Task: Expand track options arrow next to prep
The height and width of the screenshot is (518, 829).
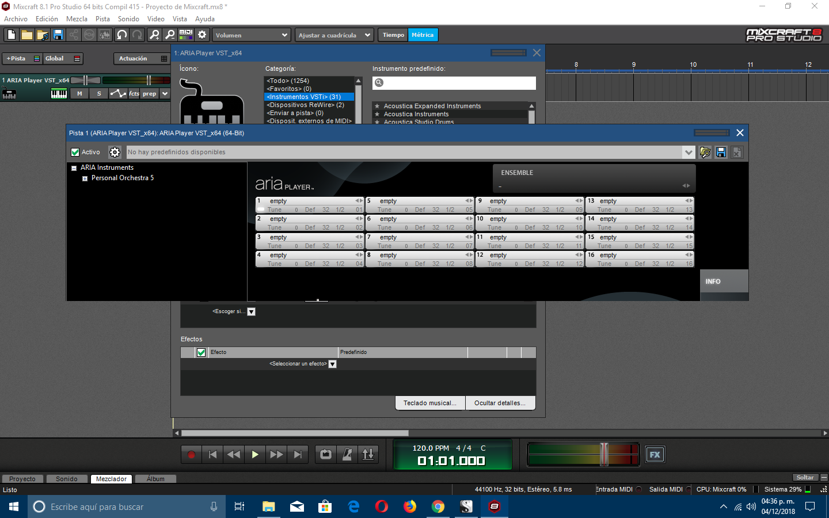Action: (165, 94)
